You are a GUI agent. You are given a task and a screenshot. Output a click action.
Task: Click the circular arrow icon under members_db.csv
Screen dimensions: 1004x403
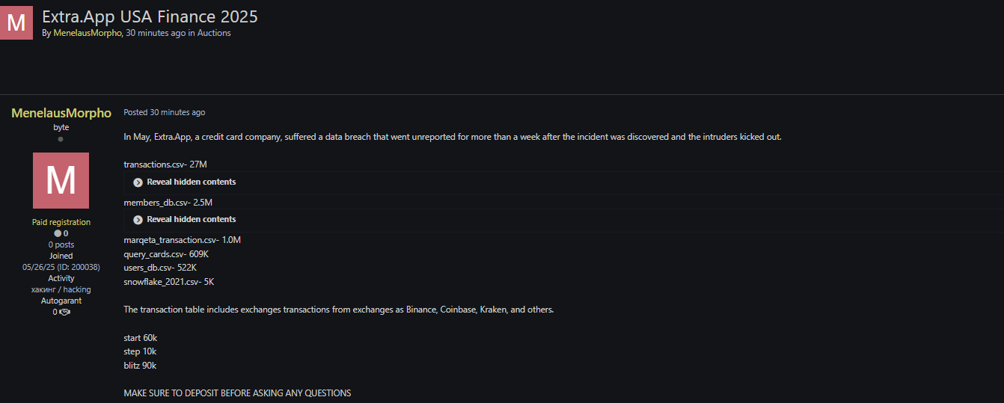pos(138,220)
